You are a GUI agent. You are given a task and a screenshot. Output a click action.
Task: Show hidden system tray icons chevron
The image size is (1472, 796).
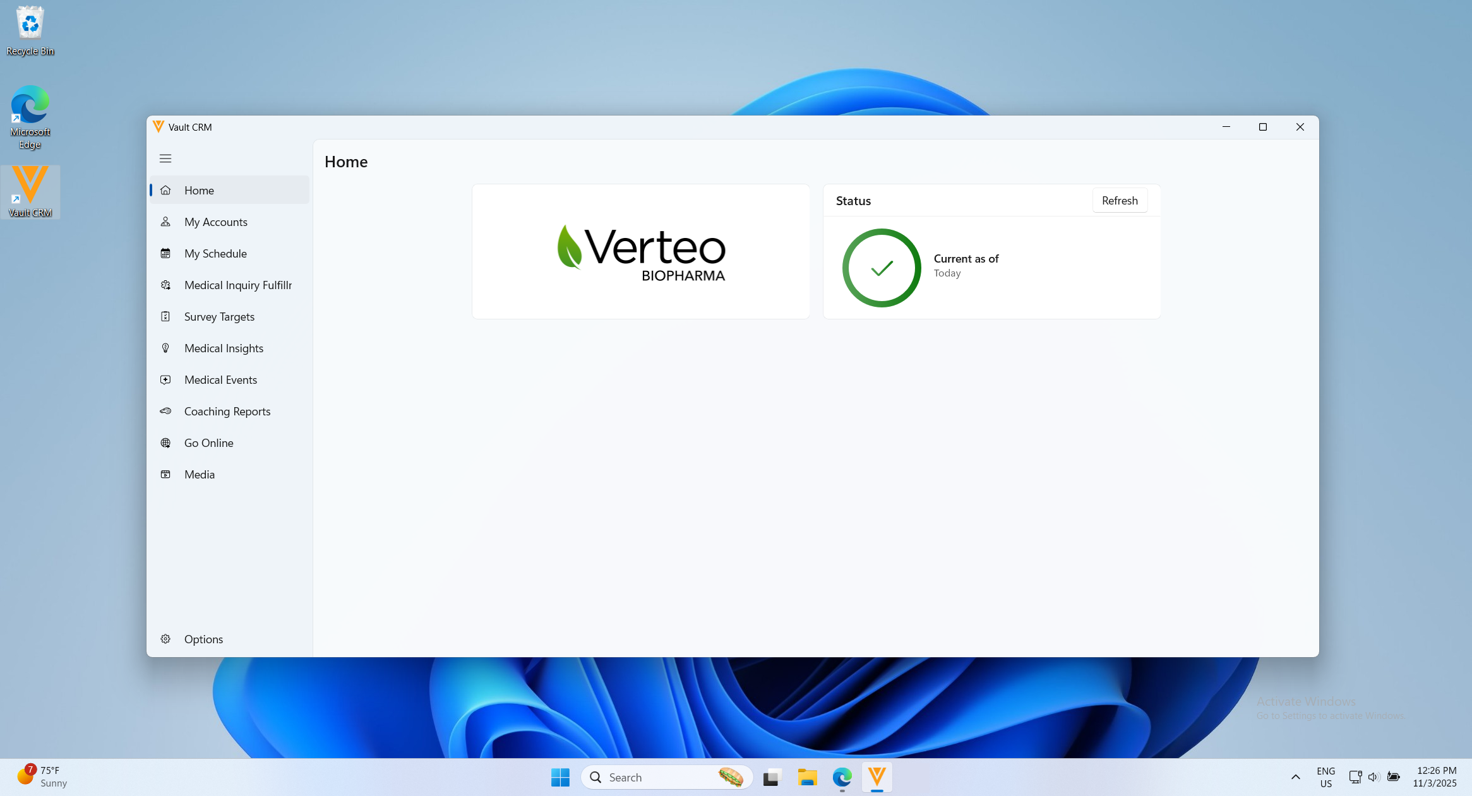(1295, 777)
